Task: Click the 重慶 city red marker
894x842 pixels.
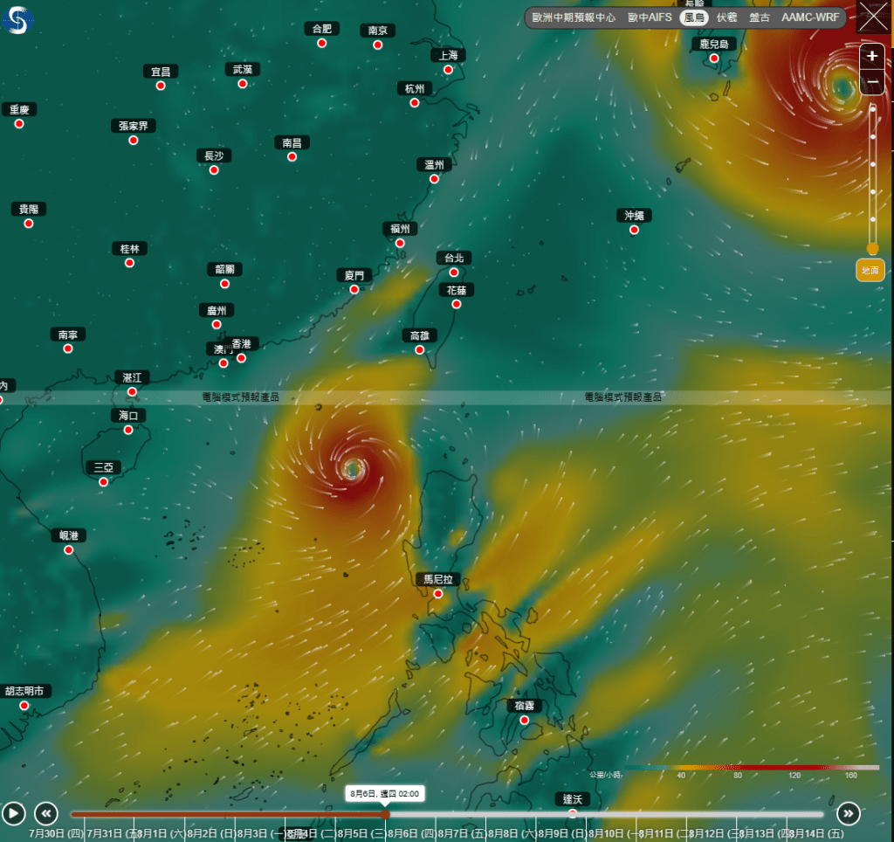Action: point(19,124)
